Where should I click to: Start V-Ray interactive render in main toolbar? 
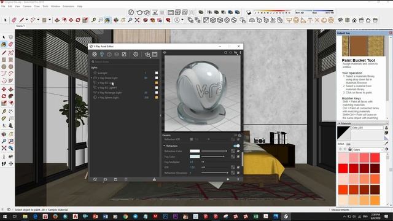pos(147,12)
